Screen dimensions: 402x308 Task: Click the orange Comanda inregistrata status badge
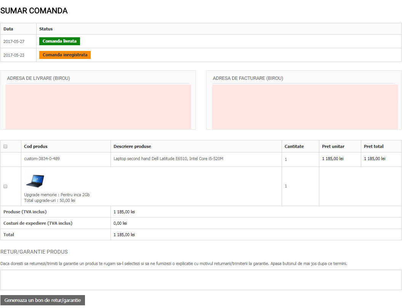coord(65,55)
